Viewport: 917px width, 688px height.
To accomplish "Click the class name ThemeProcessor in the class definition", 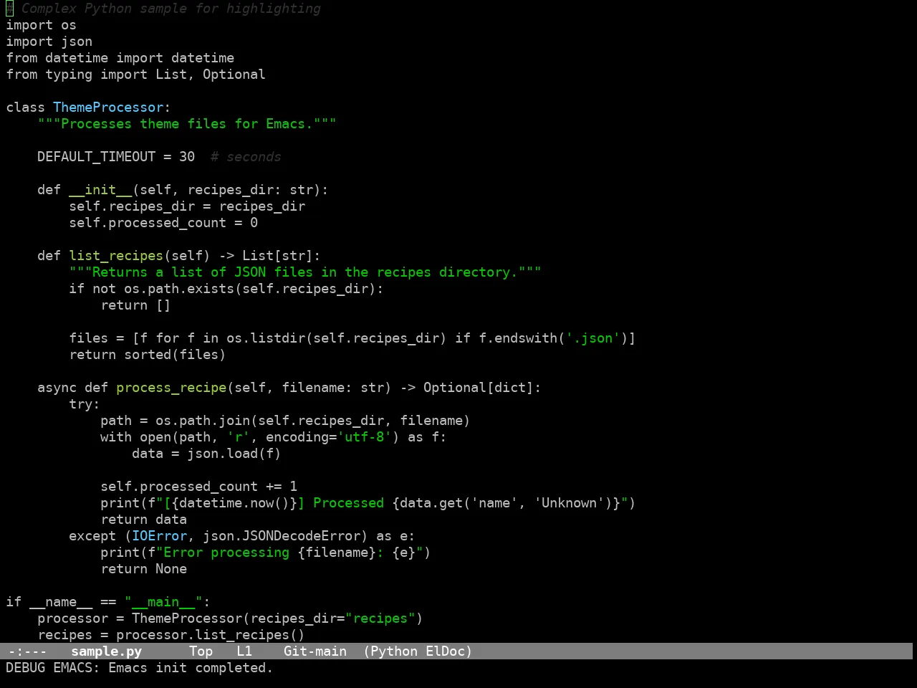I will (x=108, y=107).
